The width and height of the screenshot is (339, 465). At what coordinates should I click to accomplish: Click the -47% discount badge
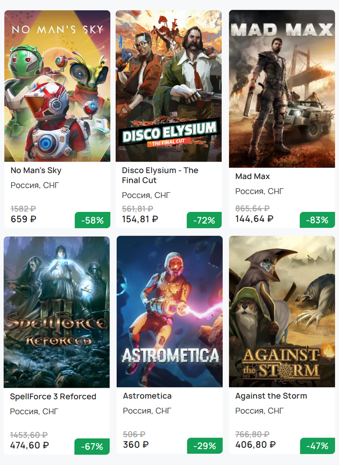pyautogui.click(x=317, y=446)
